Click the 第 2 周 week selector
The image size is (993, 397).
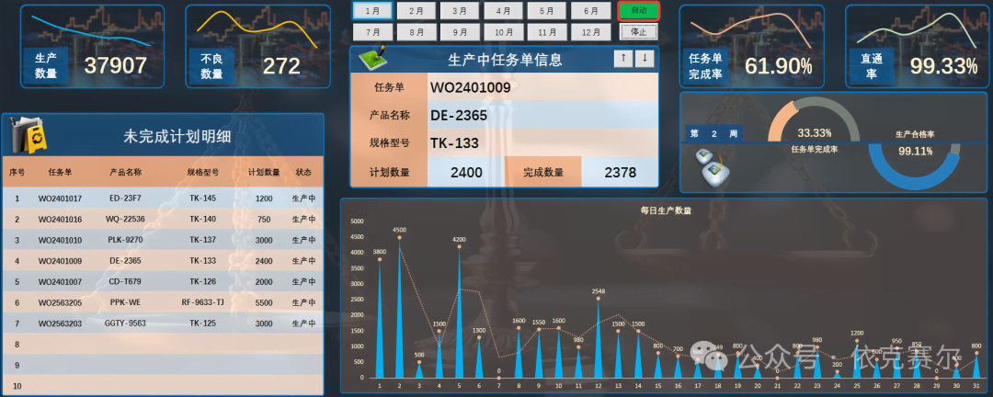pos(713,133)
